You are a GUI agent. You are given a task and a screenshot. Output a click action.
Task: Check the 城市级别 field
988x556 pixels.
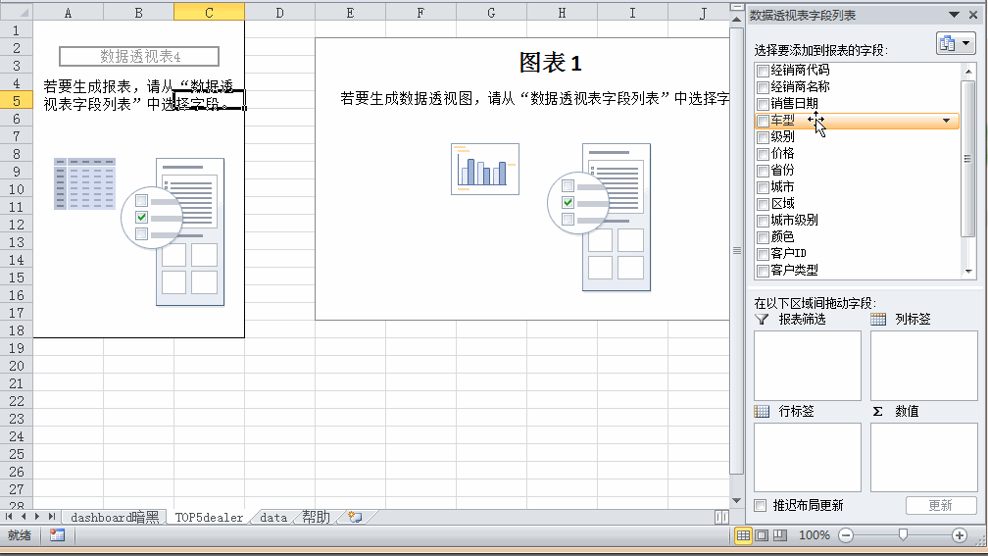click(763, 221)
